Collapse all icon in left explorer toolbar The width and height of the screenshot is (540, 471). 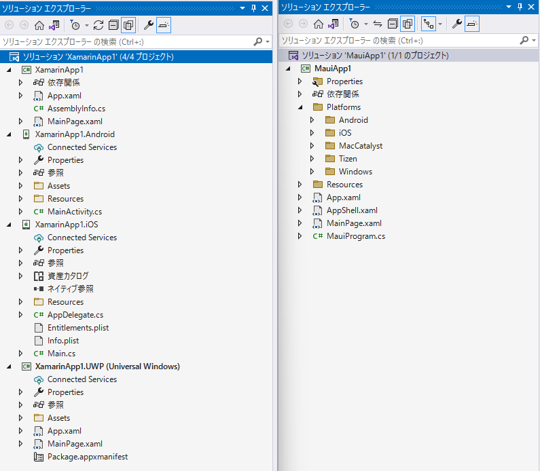click(113, 25)
